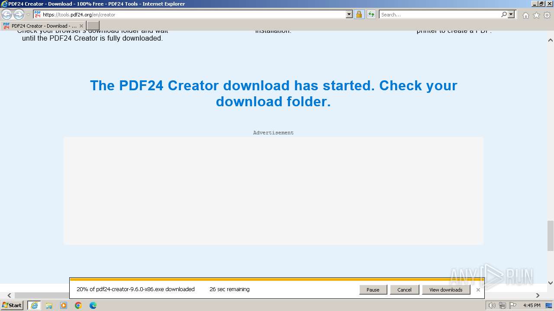Expand the address bar autocomplete dropdown
554x311 pixels.
(349, 14)
